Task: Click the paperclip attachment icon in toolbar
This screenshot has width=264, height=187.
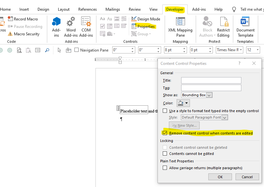Action: pyautogui.click(x=68, y=50)
